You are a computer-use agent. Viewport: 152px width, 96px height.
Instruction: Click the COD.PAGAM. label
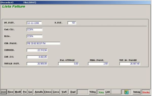pyautogui.click(x=11, y=43)
